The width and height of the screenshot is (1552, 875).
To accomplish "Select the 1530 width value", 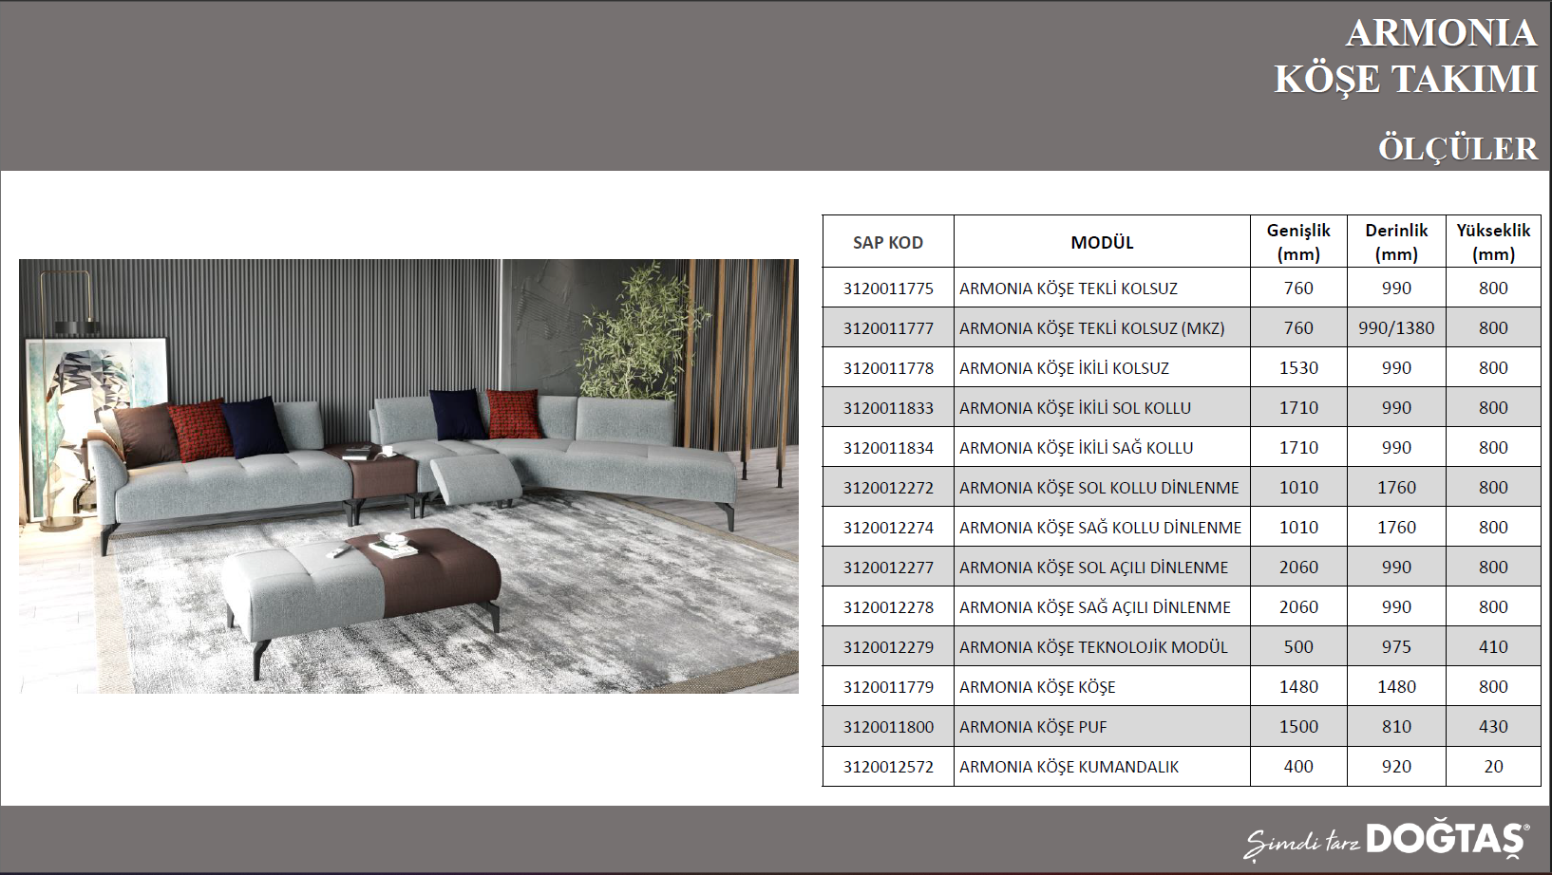I will (x=1298, y=368).
